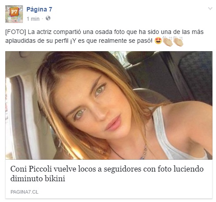
Task: Click the heart-eyes emoji in the caption
Action: tap(158, 41)
